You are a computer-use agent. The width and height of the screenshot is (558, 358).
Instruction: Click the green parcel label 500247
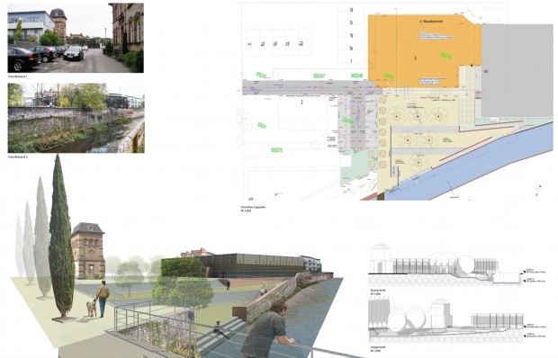[319, 76]
